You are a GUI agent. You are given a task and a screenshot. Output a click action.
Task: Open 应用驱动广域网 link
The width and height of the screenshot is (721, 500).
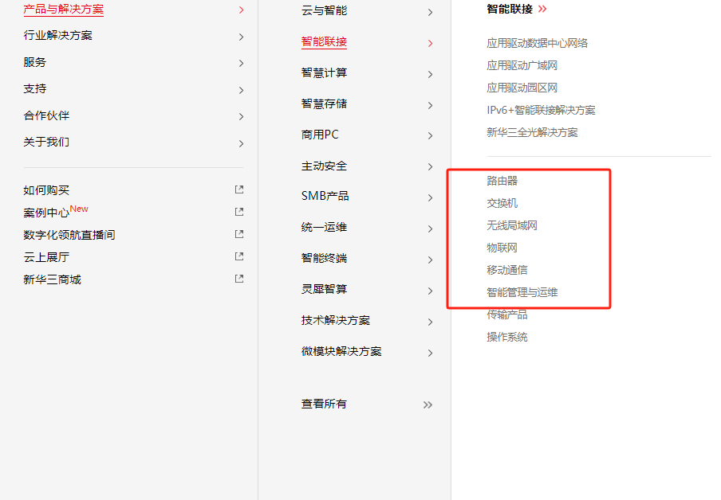522,65
